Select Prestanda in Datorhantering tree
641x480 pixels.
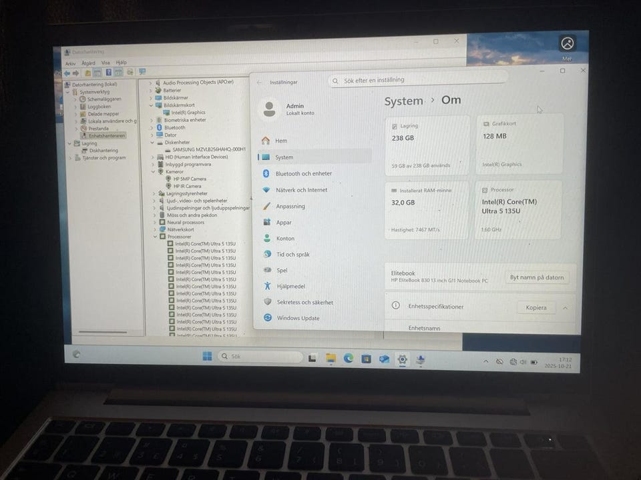(x=98, y=128)
